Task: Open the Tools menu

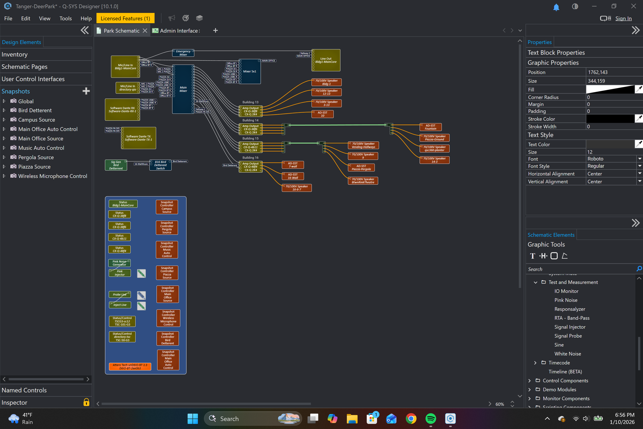Action: pyautogui.click(x=66, y=18)
